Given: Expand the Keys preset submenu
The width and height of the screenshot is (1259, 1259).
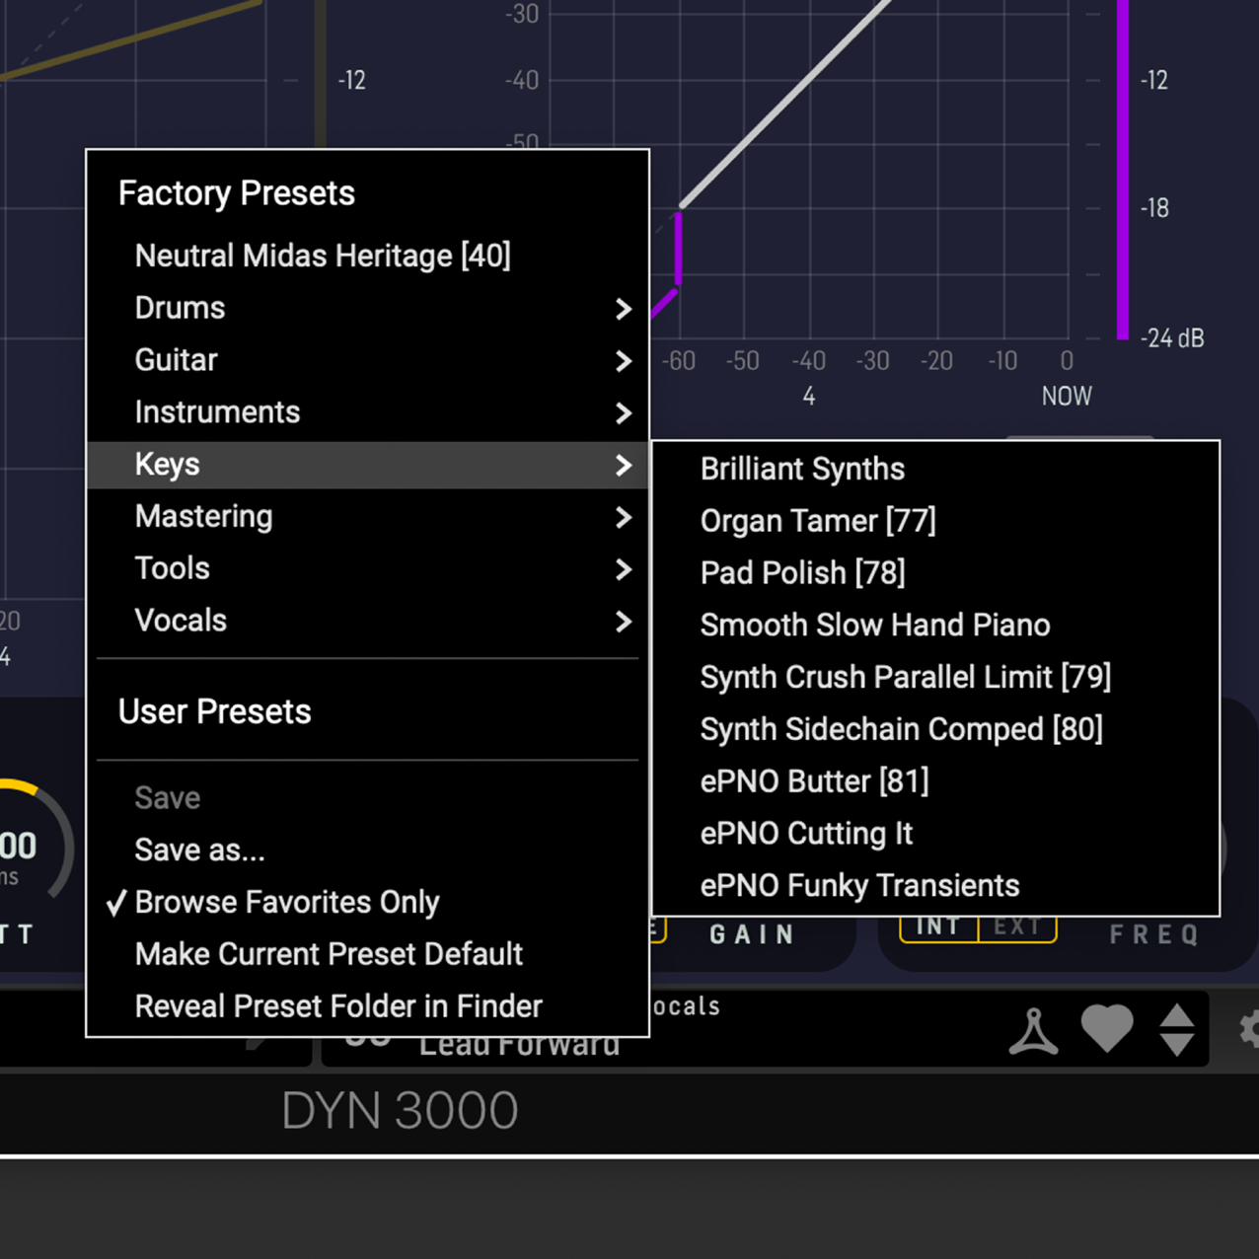Looking at the screenshot, I should click(x=368, y=465).
